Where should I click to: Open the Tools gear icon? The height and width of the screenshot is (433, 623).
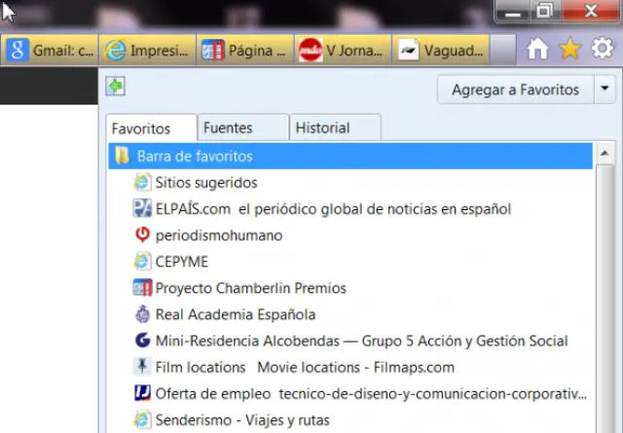point(603,49)
